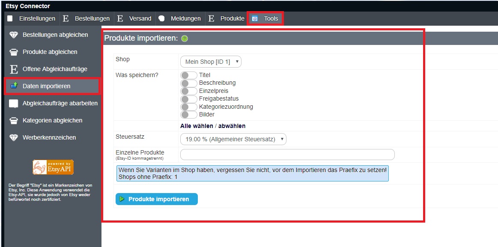498x247 pixels.
Task: Toggle the Einzelpreis switch on
Action: click(x=189, y=91)
